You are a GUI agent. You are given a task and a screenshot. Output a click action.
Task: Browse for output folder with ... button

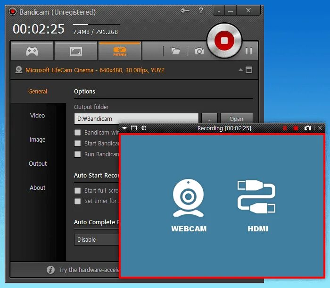[209, 119]
